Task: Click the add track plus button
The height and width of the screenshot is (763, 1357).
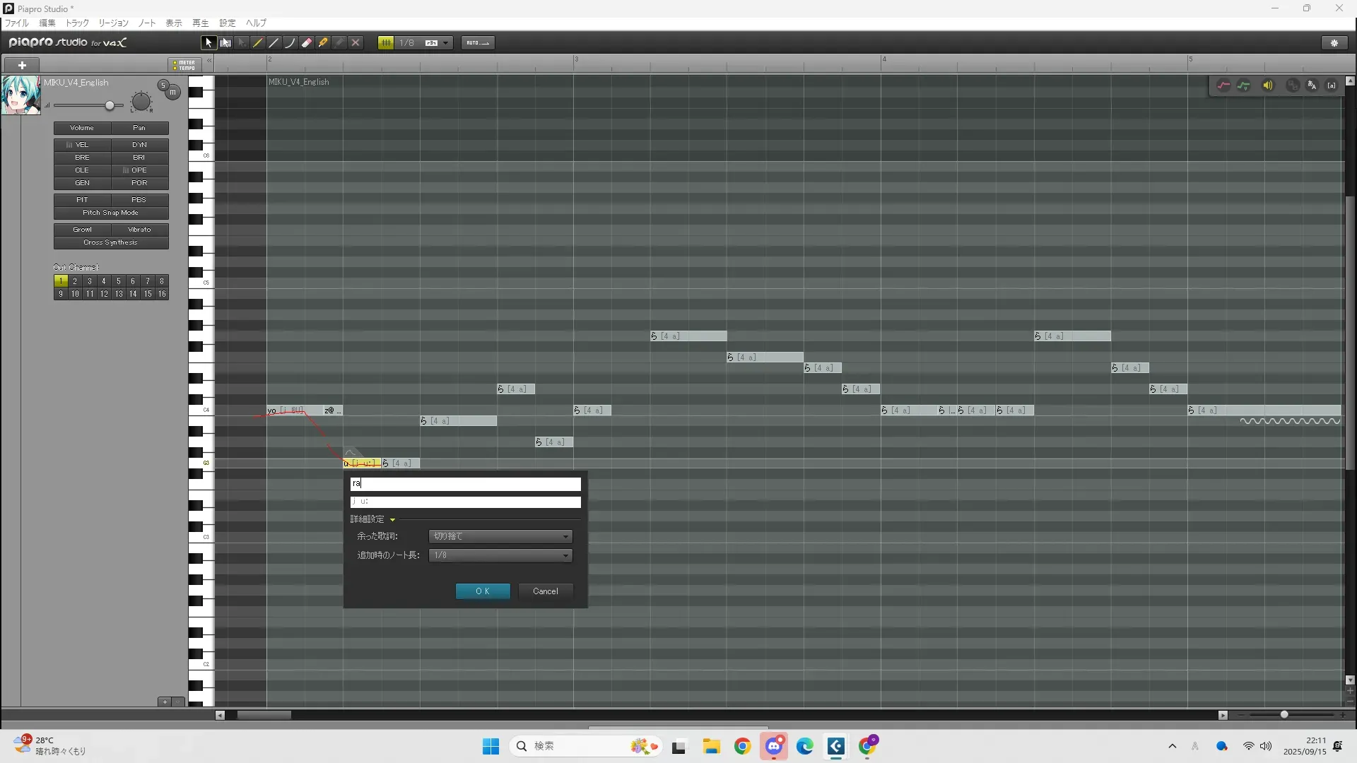Action: pyautogui.click(x=22, y=65)
